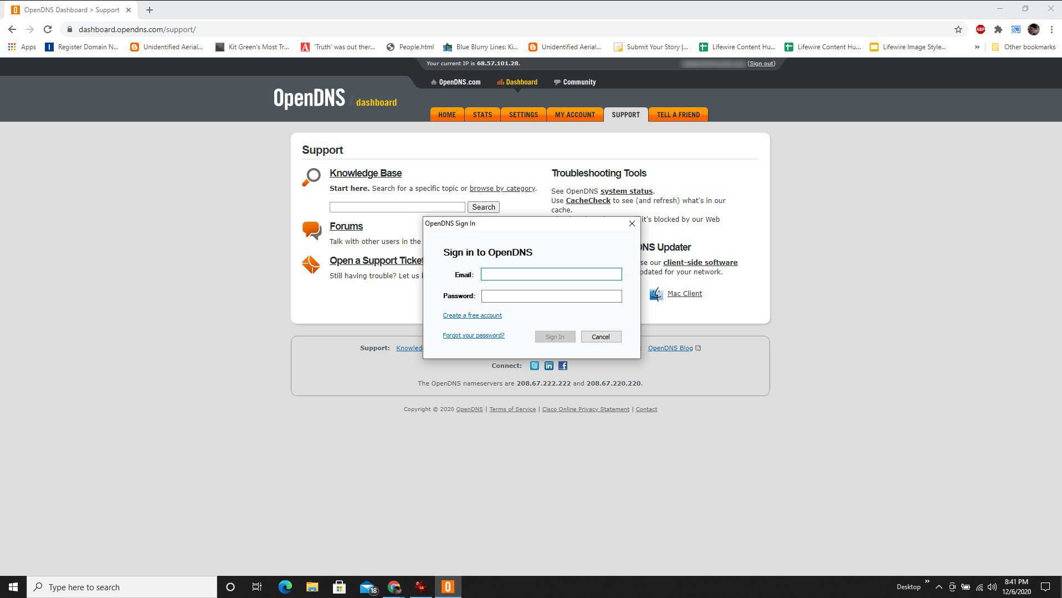Click the Chrome profile avatar

[x=1033, y=29]
